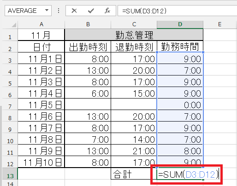
Task: Click cell D13 with the SUM formula
Action: [x=180, y=174]
